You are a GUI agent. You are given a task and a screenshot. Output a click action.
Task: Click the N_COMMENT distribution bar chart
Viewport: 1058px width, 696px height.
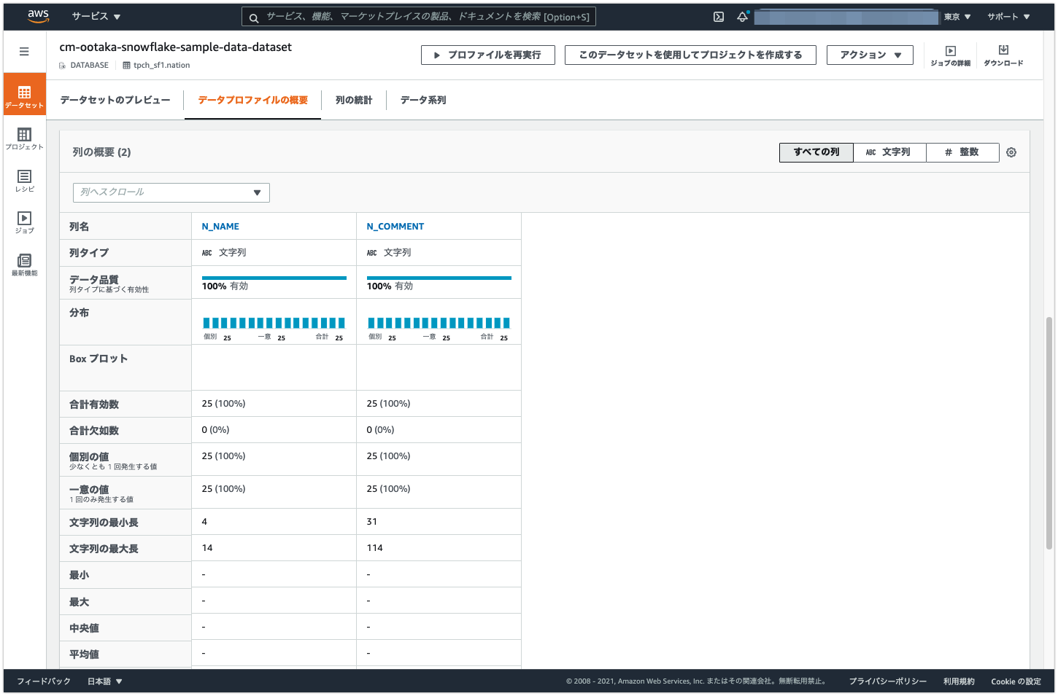click(439, 322)
